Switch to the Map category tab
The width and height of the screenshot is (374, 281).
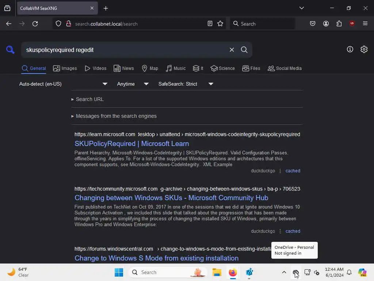[x=150, y=68]
